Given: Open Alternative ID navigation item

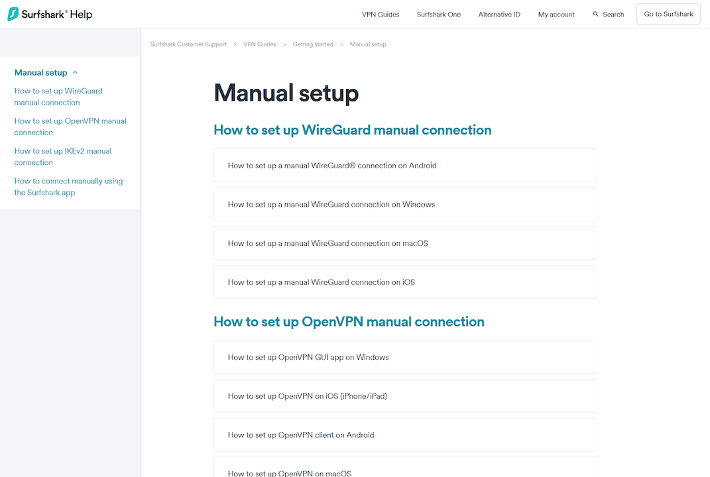Looking at the screenshot, I should point(499,14).
